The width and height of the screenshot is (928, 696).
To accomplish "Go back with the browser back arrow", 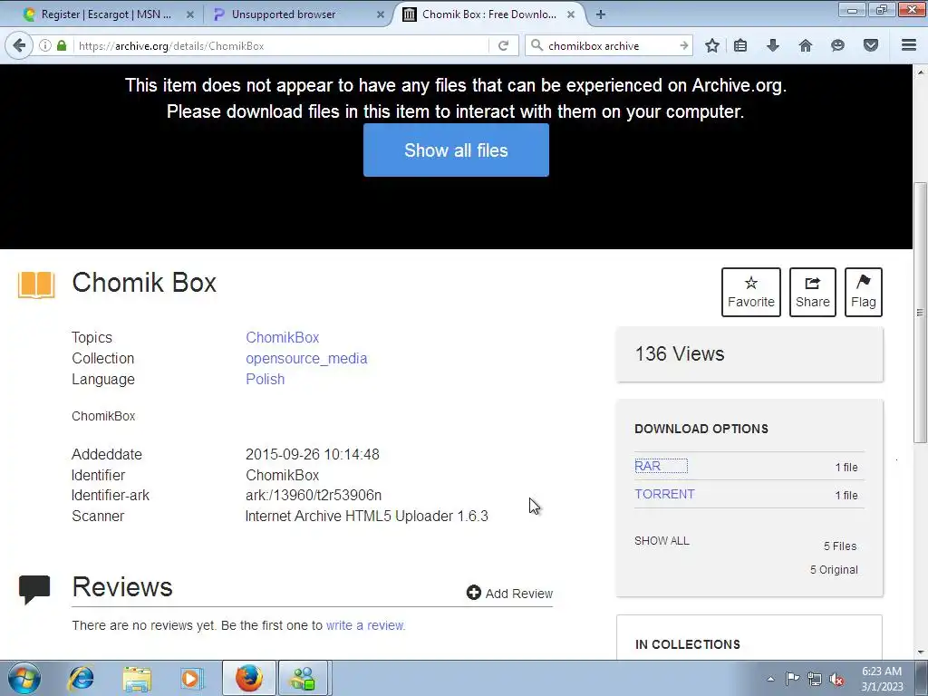I will point(20,45).
